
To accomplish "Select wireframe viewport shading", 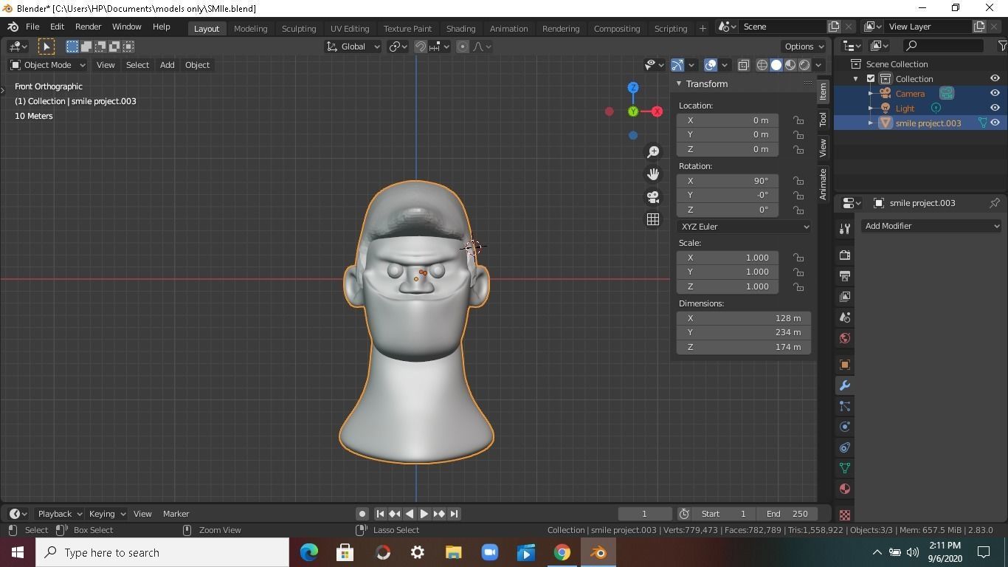I will (x=762, y=65).
